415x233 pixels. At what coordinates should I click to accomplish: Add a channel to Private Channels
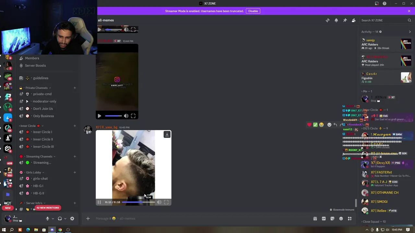coord(75,88)
